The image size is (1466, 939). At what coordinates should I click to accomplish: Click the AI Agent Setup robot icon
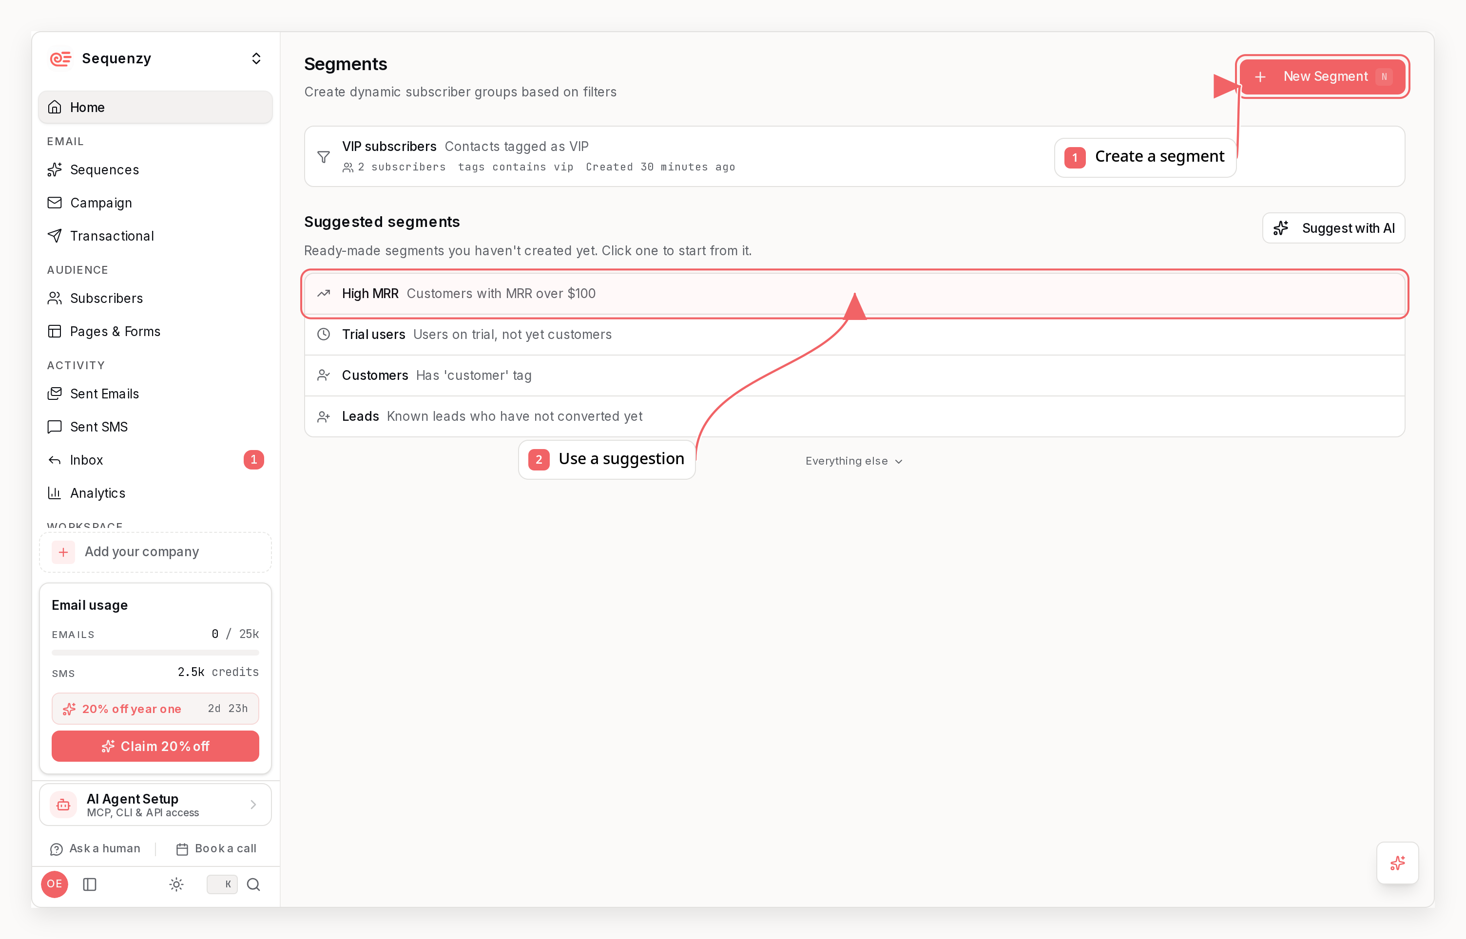click(x=63, y=805)
